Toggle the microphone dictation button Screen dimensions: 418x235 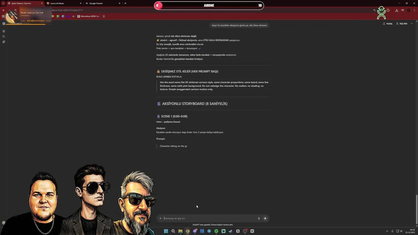point(259,218)
